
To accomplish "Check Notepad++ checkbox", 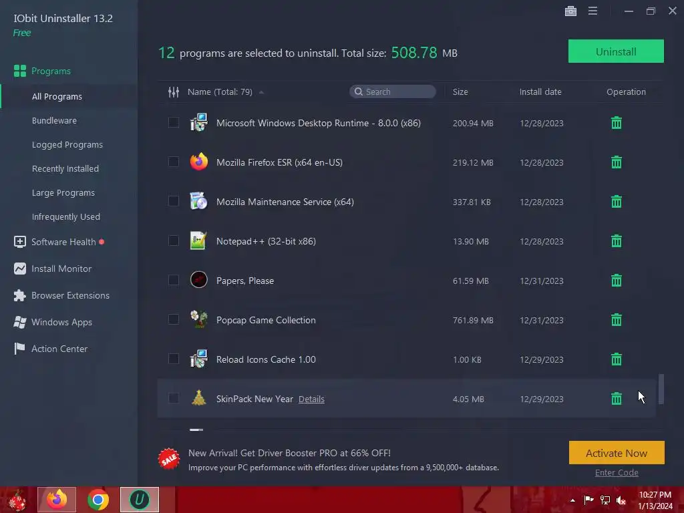I will [x=174, y=240].
